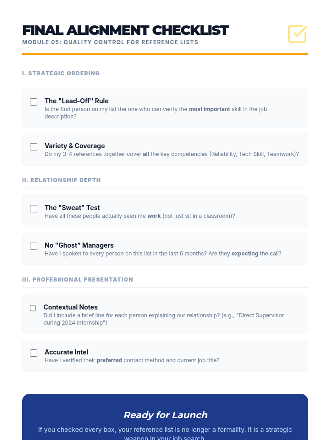Click the Strategic Ordering section heading
This screenshot has height=440, width=330.
(x=61, y=73)
